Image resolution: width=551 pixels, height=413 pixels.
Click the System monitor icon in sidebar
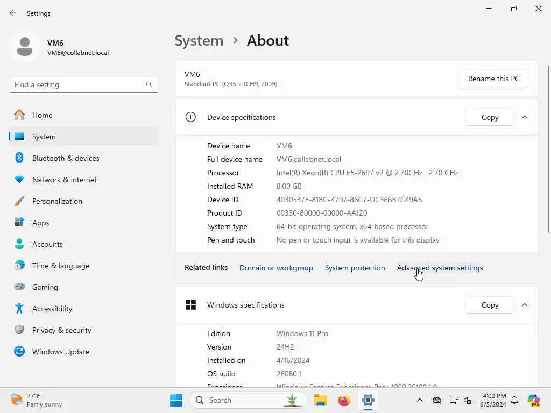19,136
